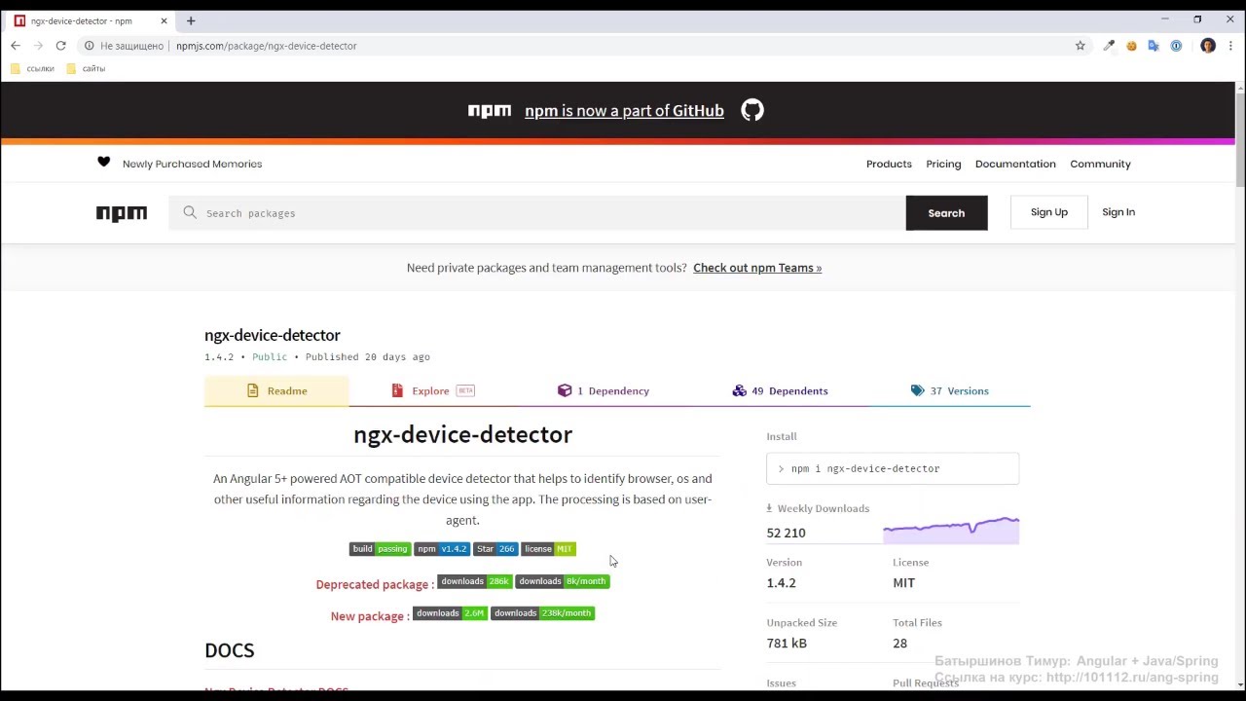Click the site info security icon
This screenshot has height=701, width=1246.
point(89,46)
